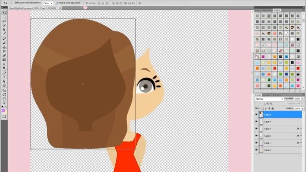The width and height of the screenshot is (306, 172).
Task: Switch to the Capas panel tab
Action: [x=258, y=95]
